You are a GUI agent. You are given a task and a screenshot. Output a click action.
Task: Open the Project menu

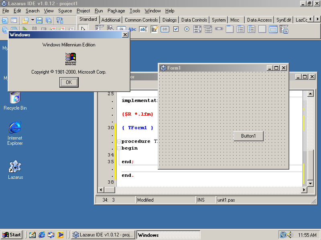click(x=83, y=11)
